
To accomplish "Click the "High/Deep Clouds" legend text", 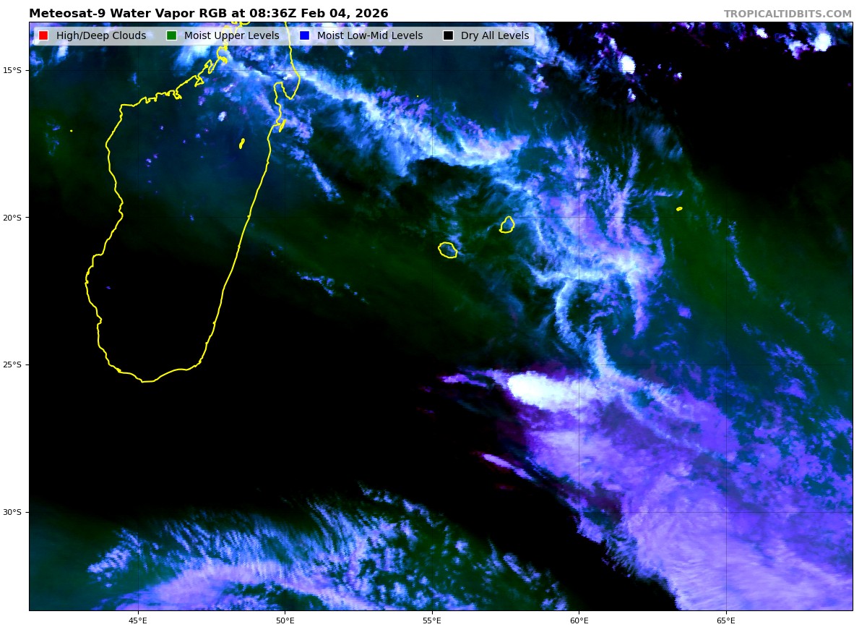I will (x=100, y=36).
